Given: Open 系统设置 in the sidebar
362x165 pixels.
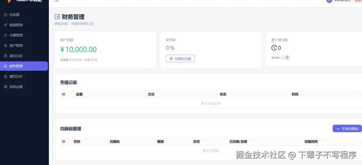Looking at the screenshot, I should (24, 87).
